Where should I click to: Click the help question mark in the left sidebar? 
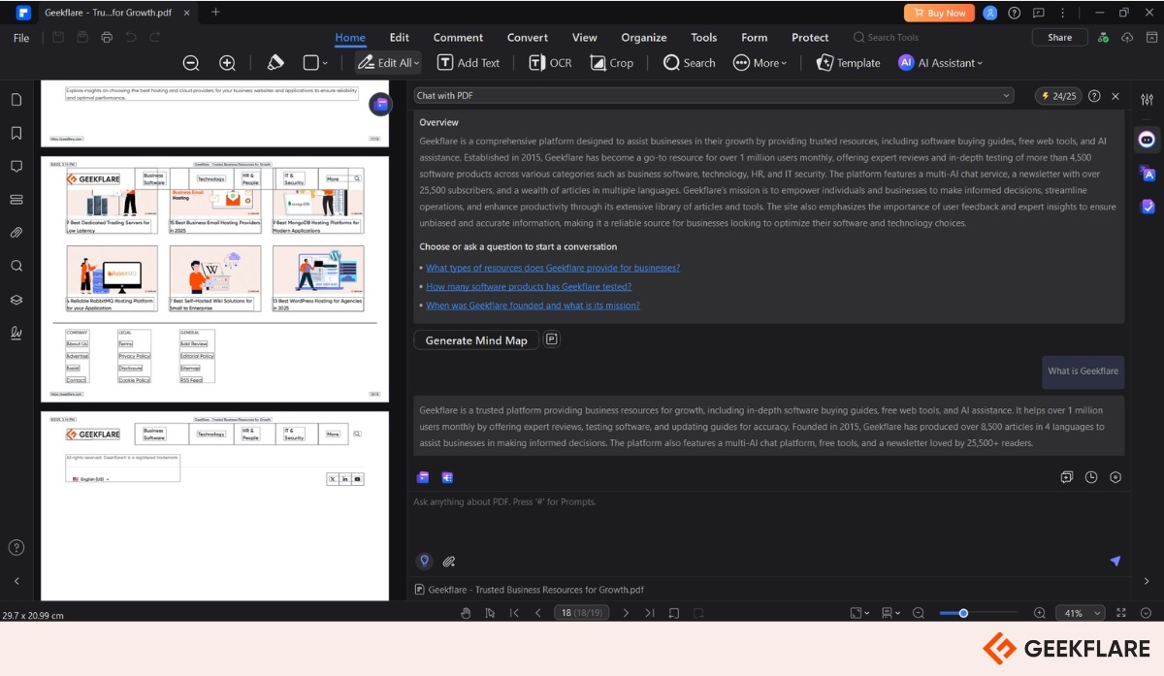click(x=16, y=547)
